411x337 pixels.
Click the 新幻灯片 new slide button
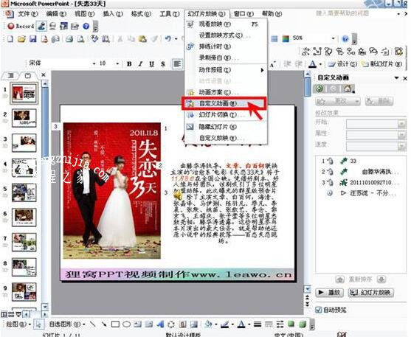(x=381, y=64)
